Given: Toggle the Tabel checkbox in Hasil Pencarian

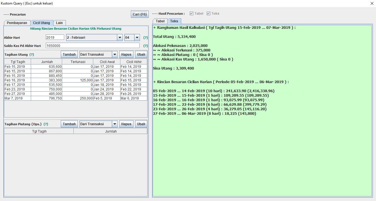Looking at the screenshot, I should click(x=192, y=14).
